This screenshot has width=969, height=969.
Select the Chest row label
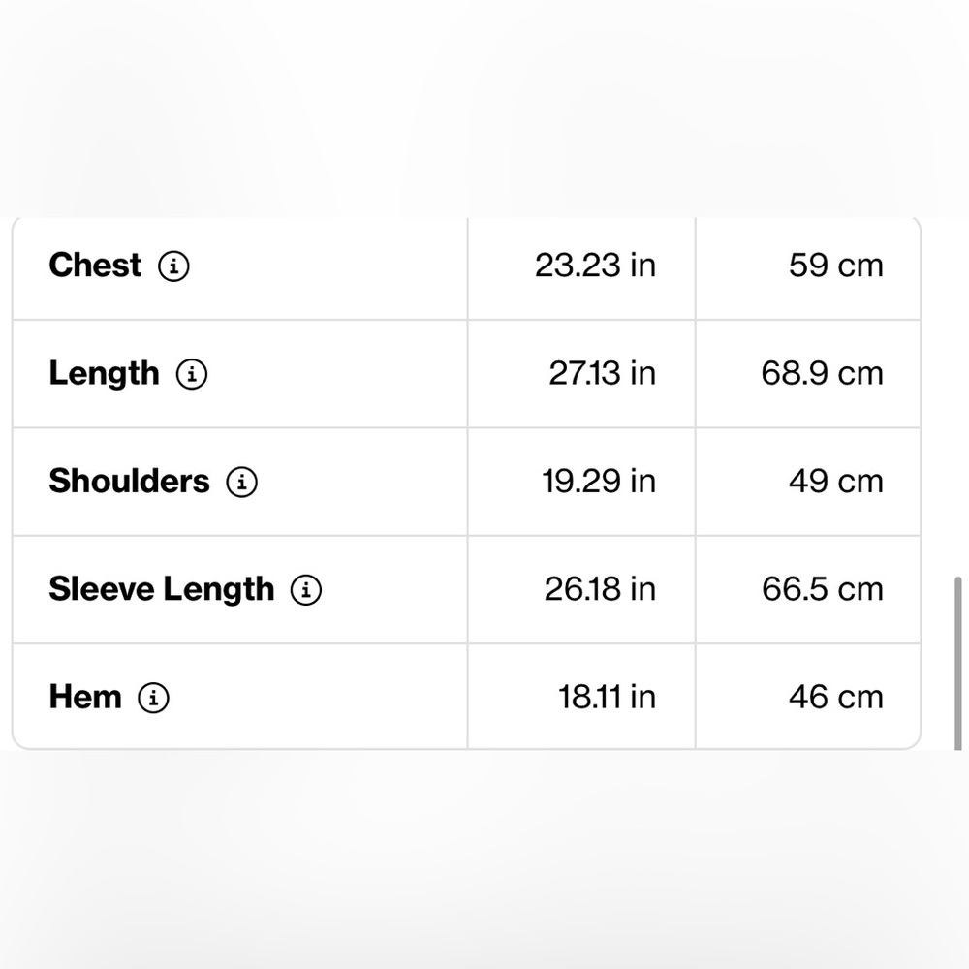95,266
